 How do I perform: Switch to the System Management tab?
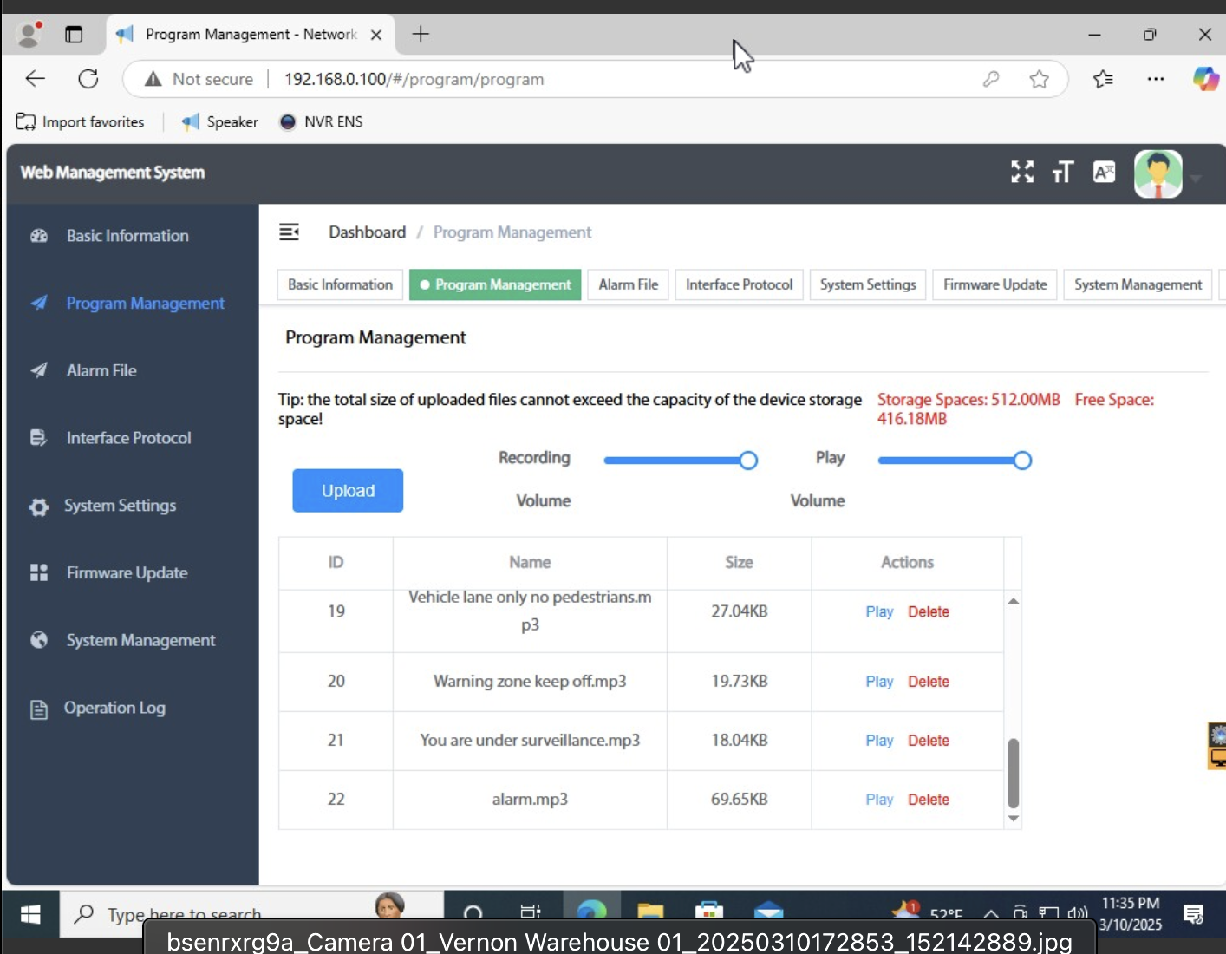click(1138, 284)
